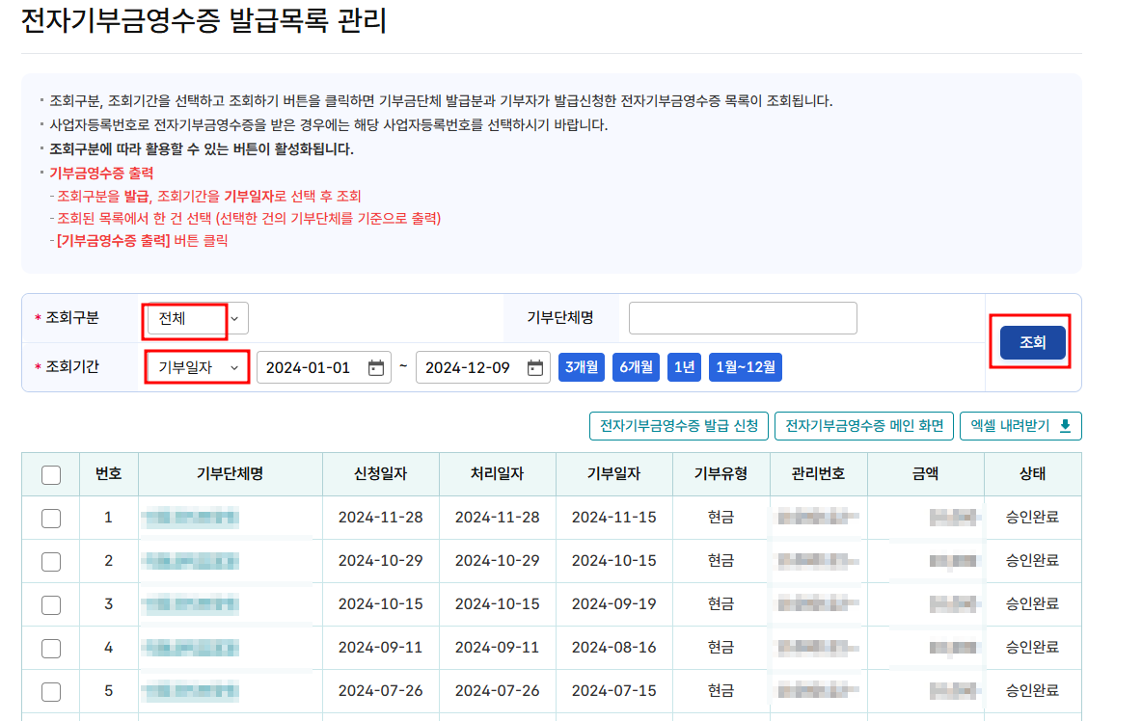Check the box for row number 2
The width and height of the screenshot is (1142, 721).
[x=51, y=562]
